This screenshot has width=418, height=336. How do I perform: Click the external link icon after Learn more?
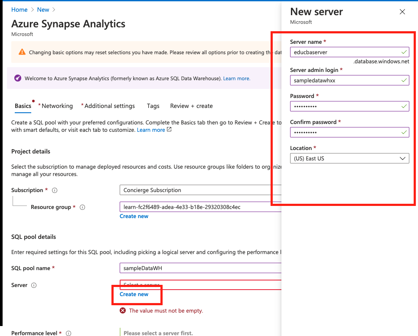(x=169, y=130)
